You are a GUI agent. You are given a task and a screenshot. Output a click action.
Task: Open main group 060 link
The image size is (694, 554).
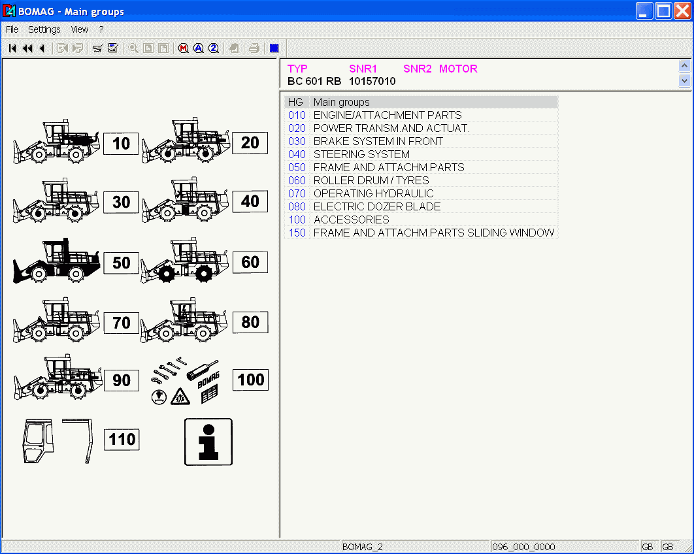click(x=297, y=180)
